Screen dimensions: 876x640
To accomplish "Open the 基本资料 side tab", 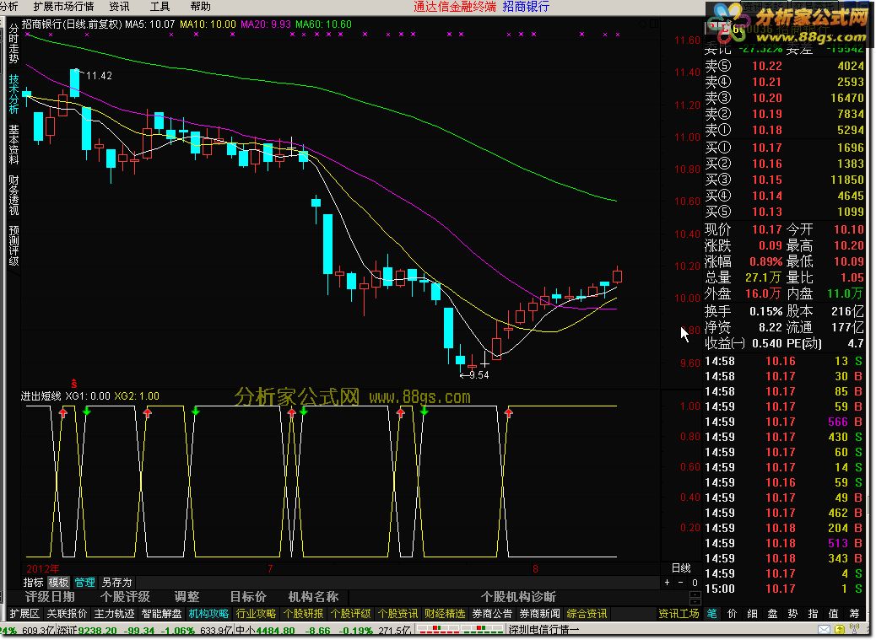I will (x=14, y=144).
